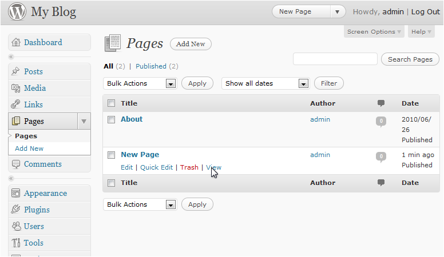The width and height of the screenshot is (444, 257).
Task: Open the admin profile link in the header
Action: pos(393,12)
